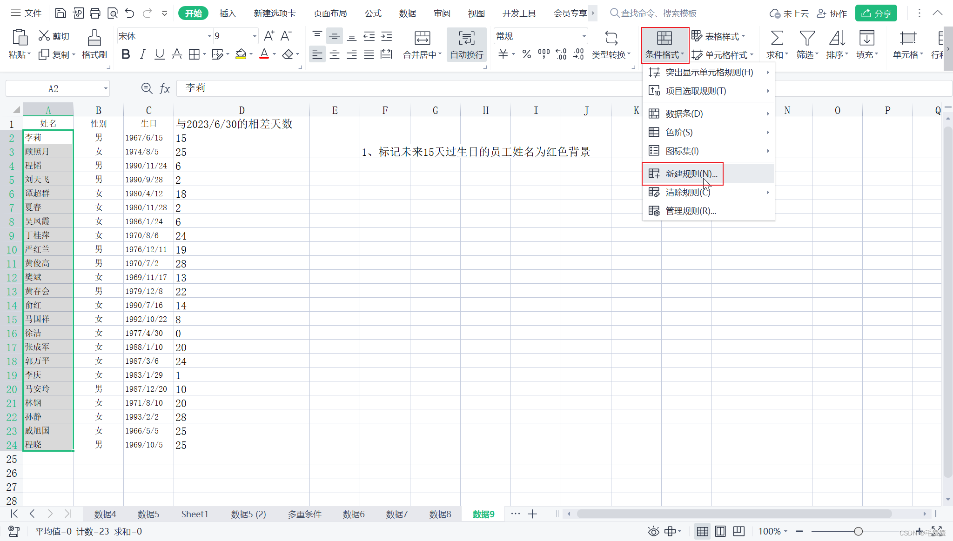The image size is (953, 541).
Task: Click the Cut scissors icon
Action: coord(44,36)
